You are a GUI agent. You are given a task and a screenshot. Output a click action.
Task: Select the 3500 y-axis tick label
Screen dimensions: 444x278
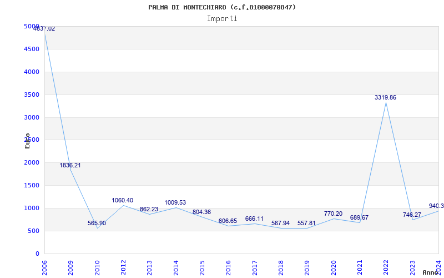click(x=32, y=95)
